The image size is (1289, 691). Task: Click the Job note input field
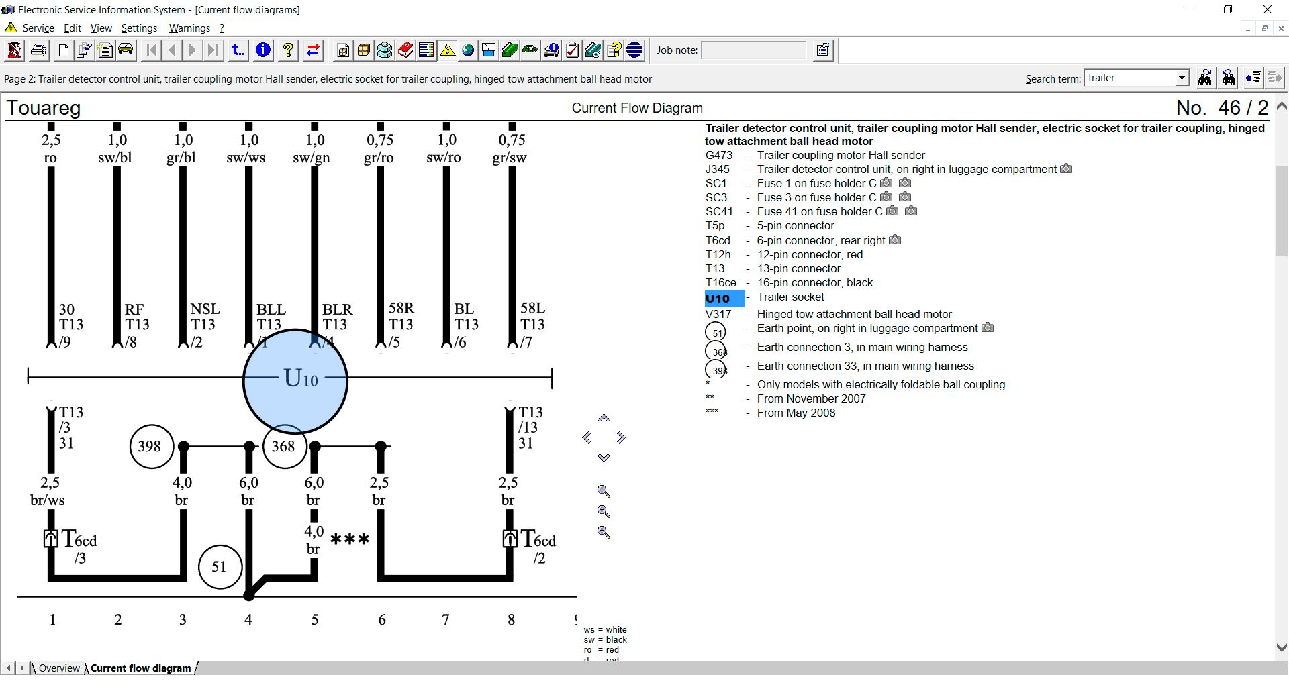point(753,50)
